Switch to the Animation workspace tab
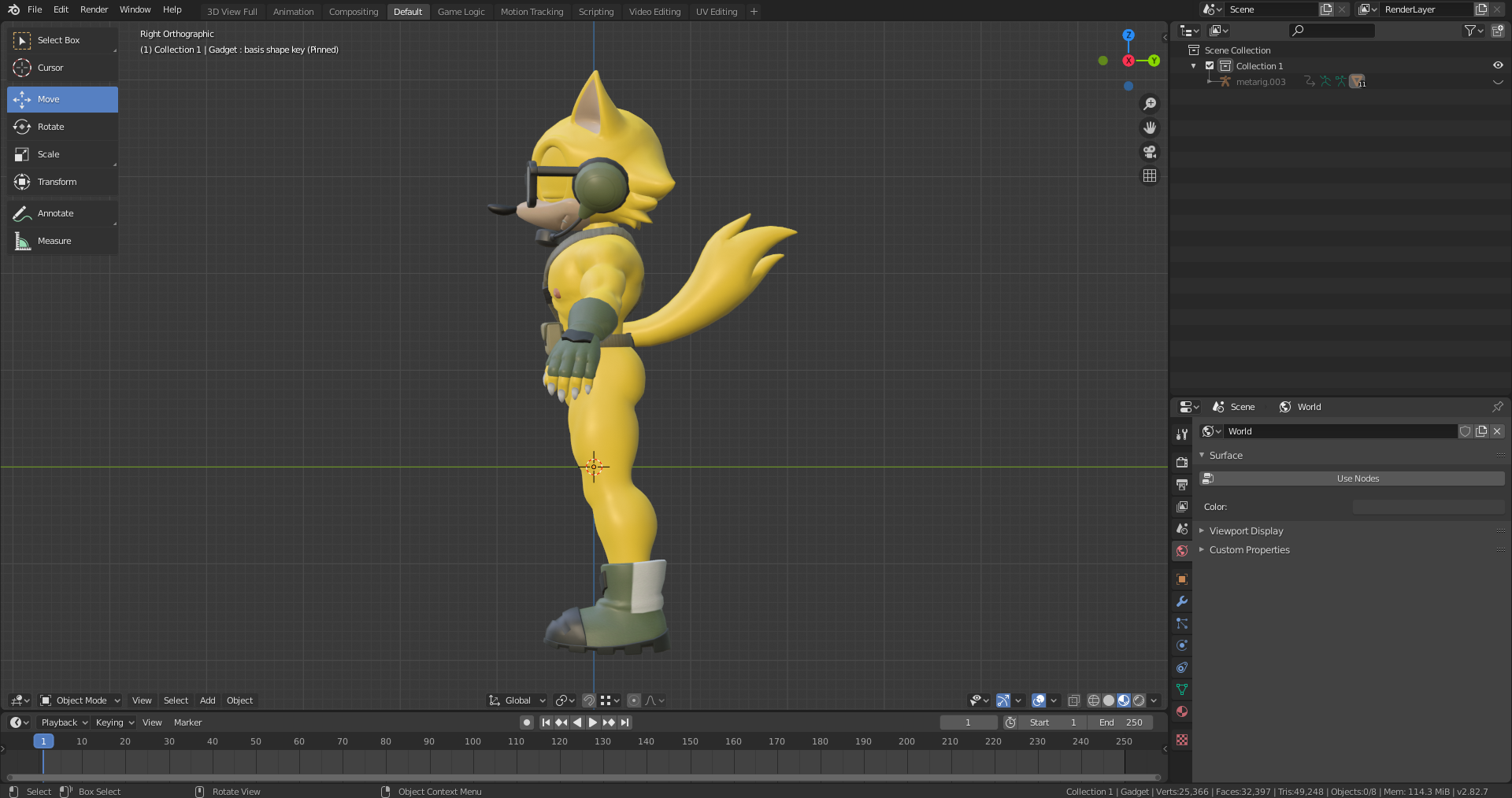The width and height of the screenshot is (1512, 798). click(x=293, y=12)
